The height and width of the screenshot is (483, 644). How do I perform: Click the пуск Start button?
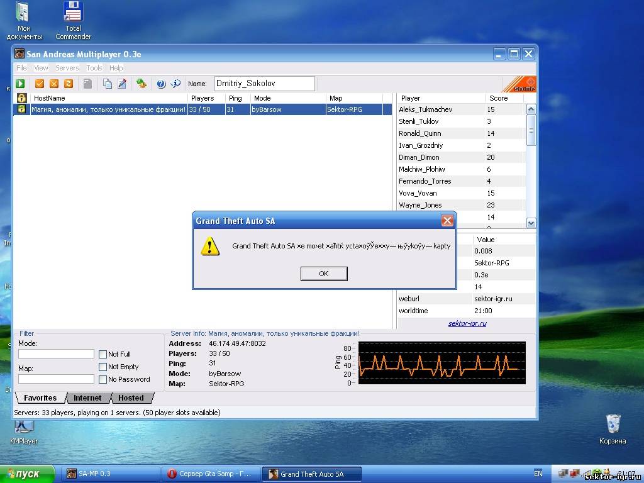(x=27, y=474)
